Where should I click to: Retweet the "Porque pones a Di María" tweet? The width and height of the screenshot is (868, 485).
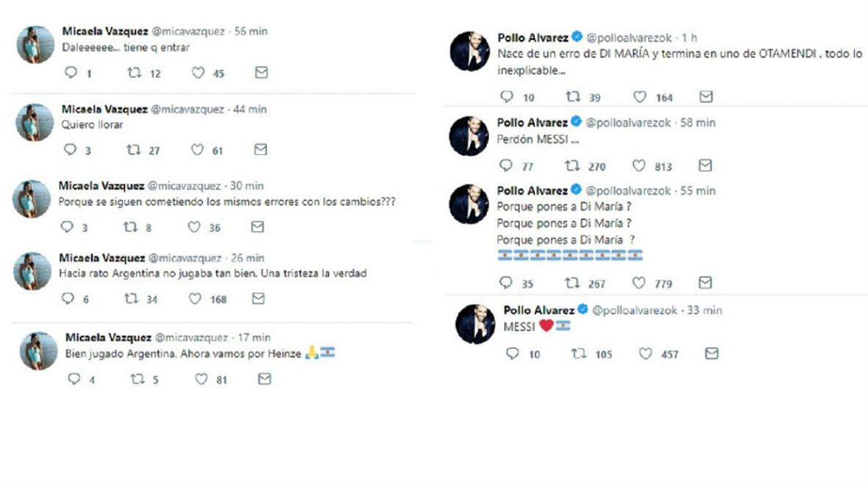click(x=572, y=283)
